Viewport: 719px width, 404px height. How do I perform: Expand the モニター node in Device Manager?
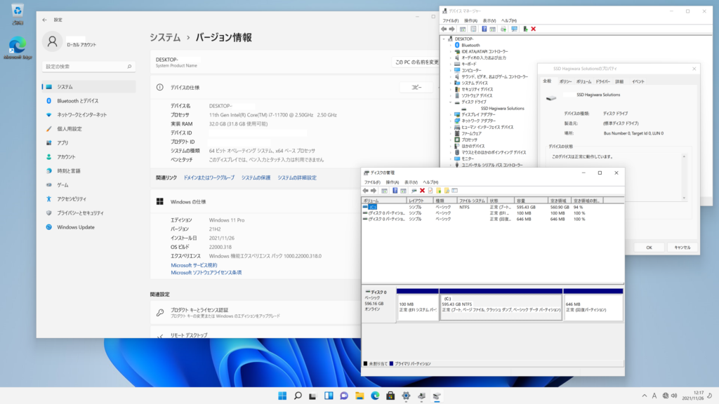pos(451,159)
